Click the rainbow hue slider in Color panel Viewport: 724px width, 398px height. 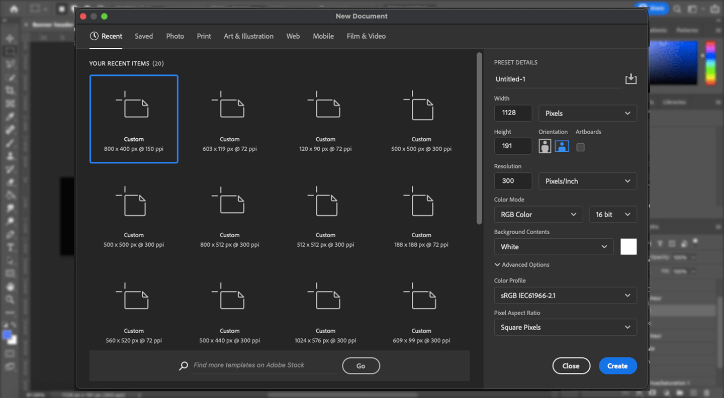(x=710, y=63)
